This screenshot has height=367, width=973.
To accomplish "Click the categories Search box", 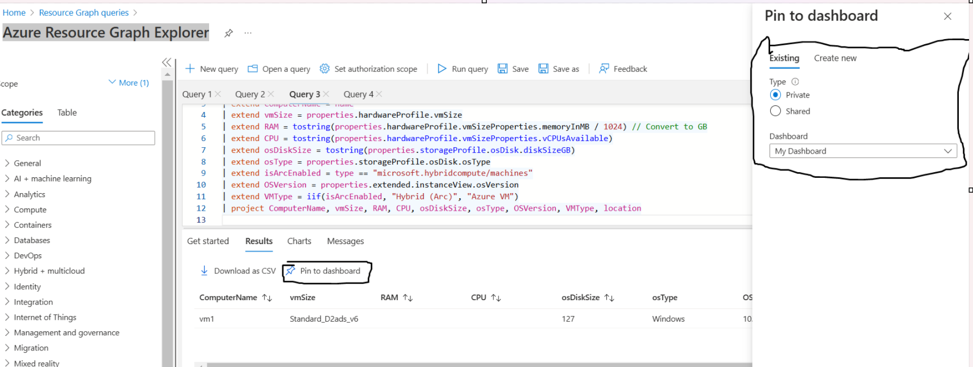I will coord(78,138).
